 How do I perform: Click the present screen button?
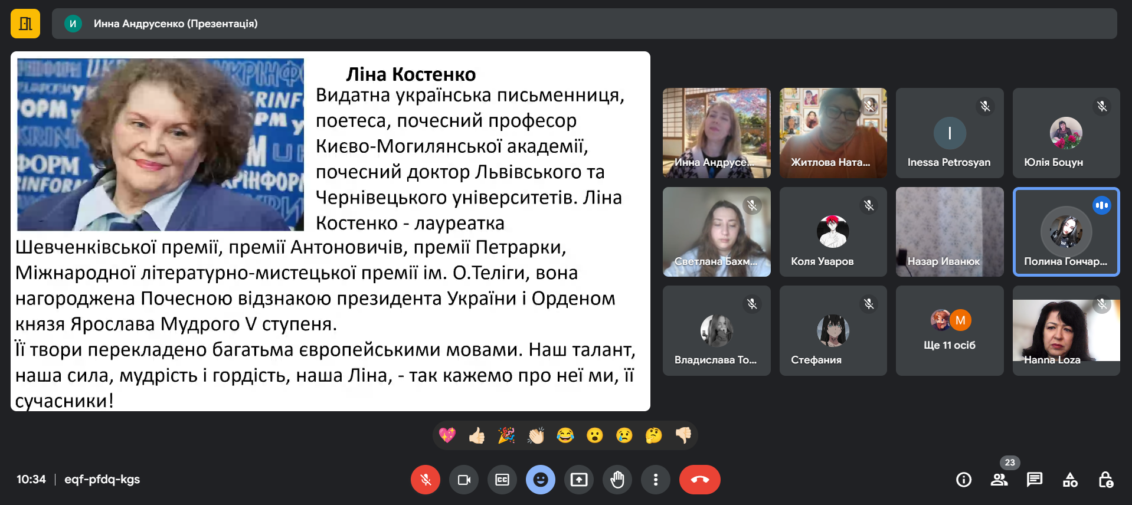point(578,480)
